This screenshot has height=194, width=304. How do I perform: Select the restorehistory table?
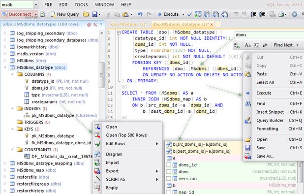point(33,191)
